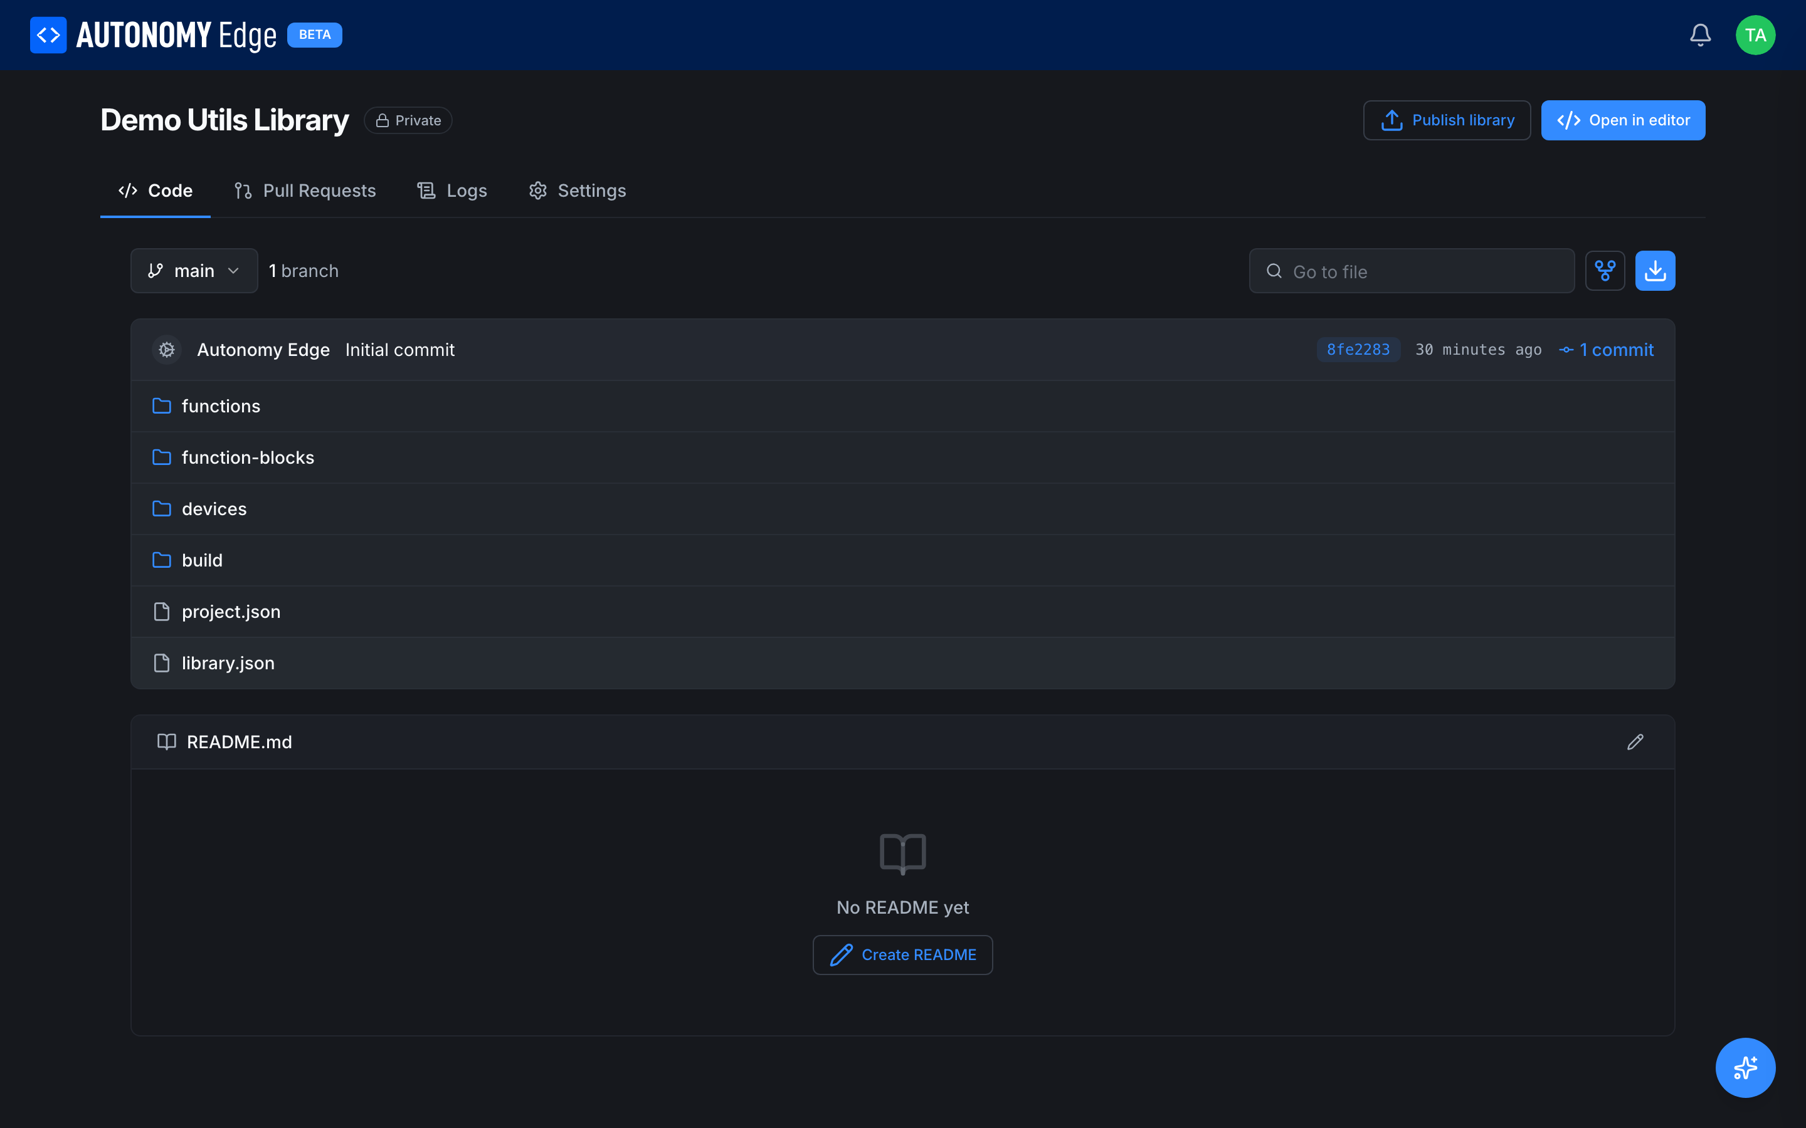
Task: Open the Initial commit message
Action: (400, 350)
